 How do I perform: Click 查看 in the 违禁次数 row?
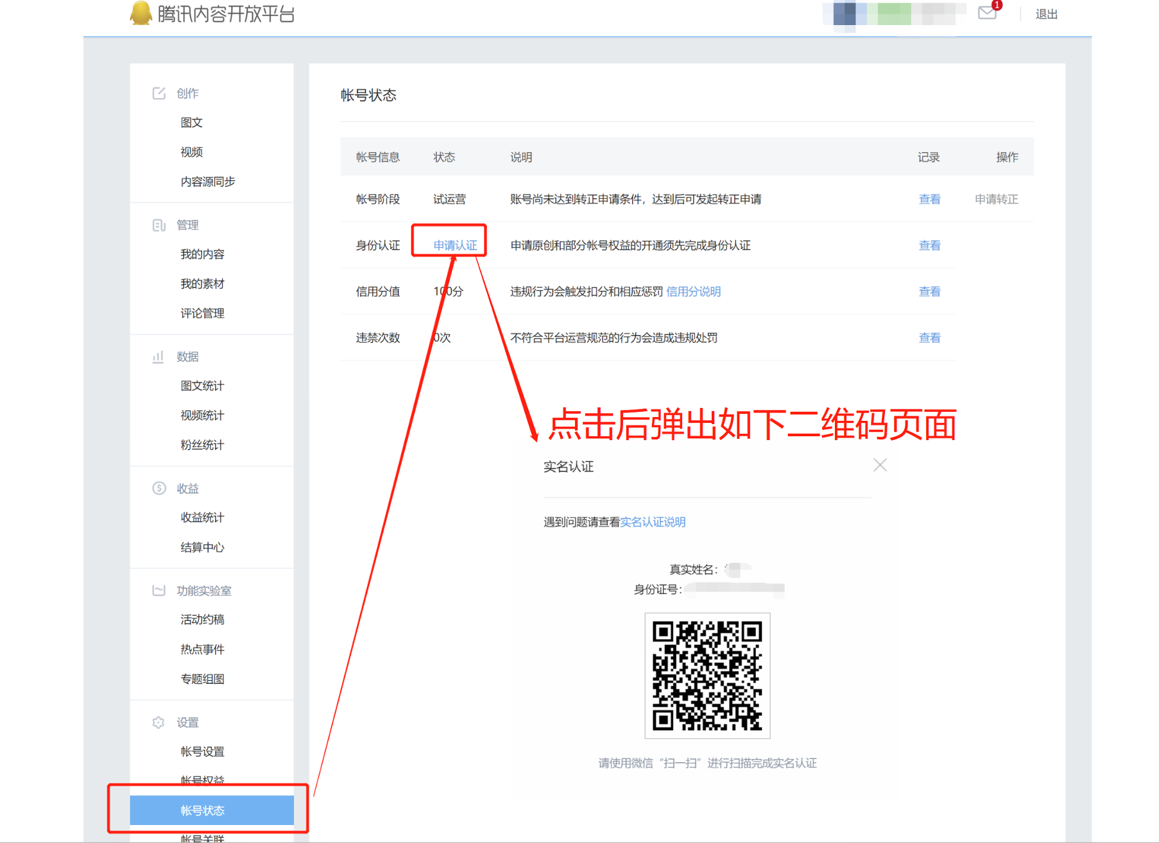929,337
